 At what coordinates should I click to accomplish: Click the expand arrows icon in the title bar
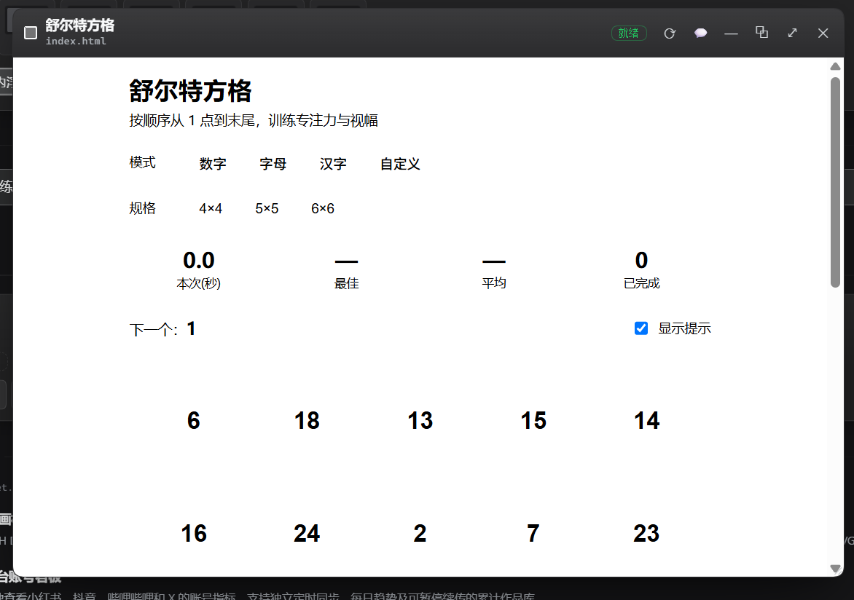click(793, 33)
